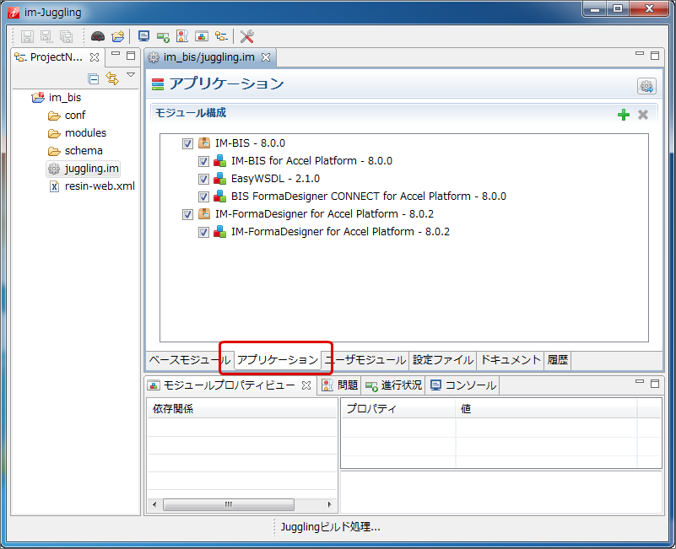Select the EasyWSDL - 2.1.0 row text
Viewport: 676px width, 549px height.
275,179
